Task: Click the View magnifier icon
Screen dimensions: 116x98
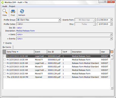Action: click(x=5, y=11)
